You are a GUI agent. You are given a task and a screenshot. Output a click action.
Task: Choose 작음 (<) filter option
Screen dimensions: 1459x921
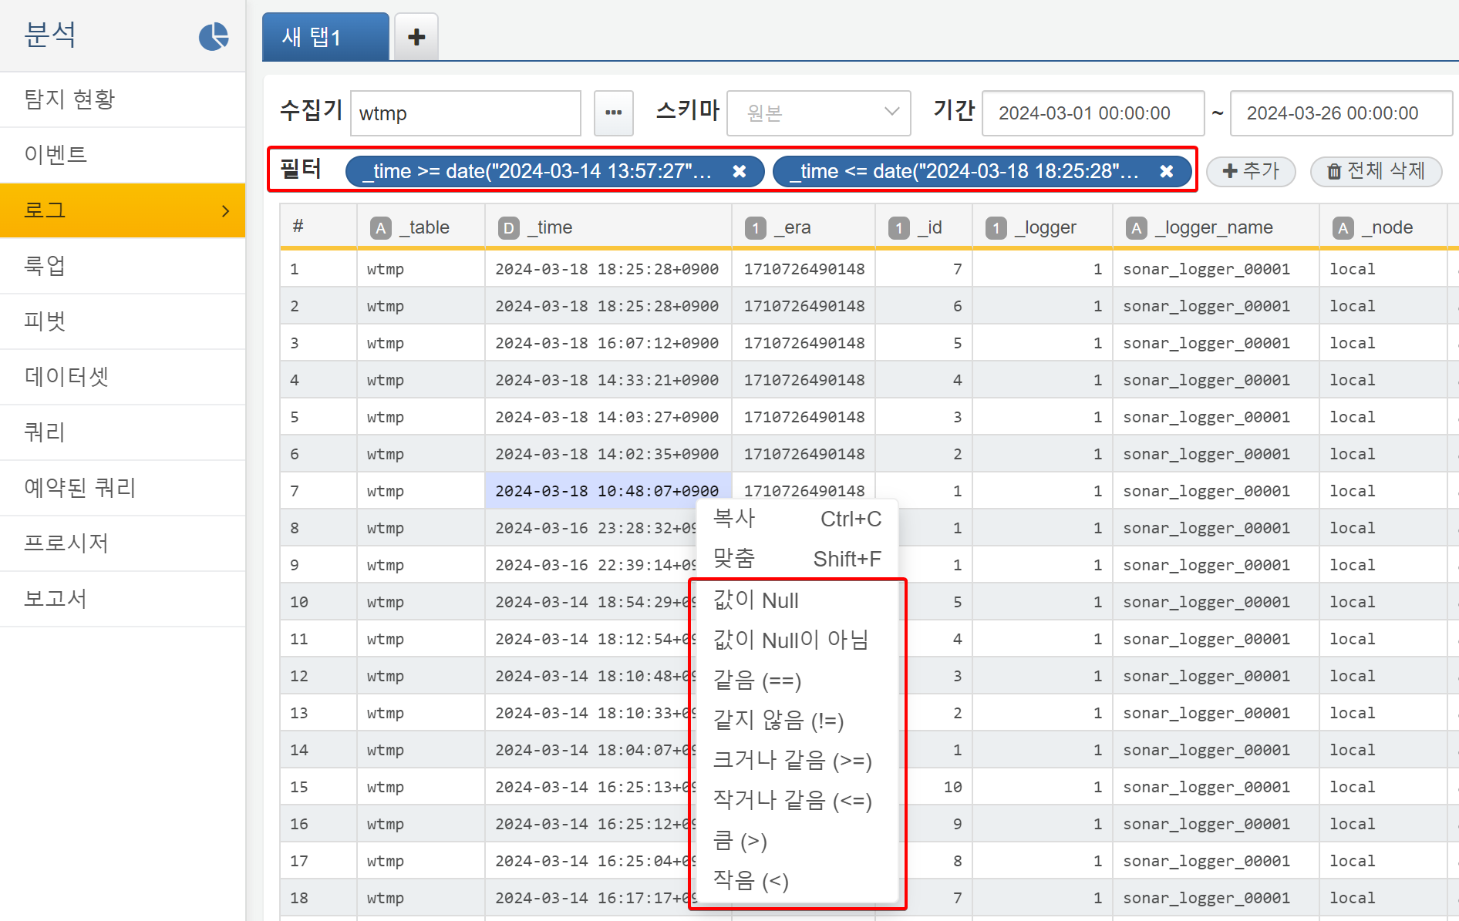tap(797, 881)
